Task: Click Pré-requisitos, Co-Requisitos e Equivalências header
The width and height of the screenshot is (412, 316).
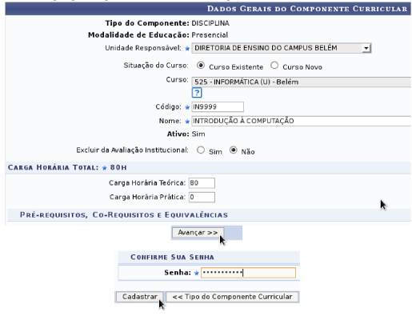Action: [x=124, y=215]
